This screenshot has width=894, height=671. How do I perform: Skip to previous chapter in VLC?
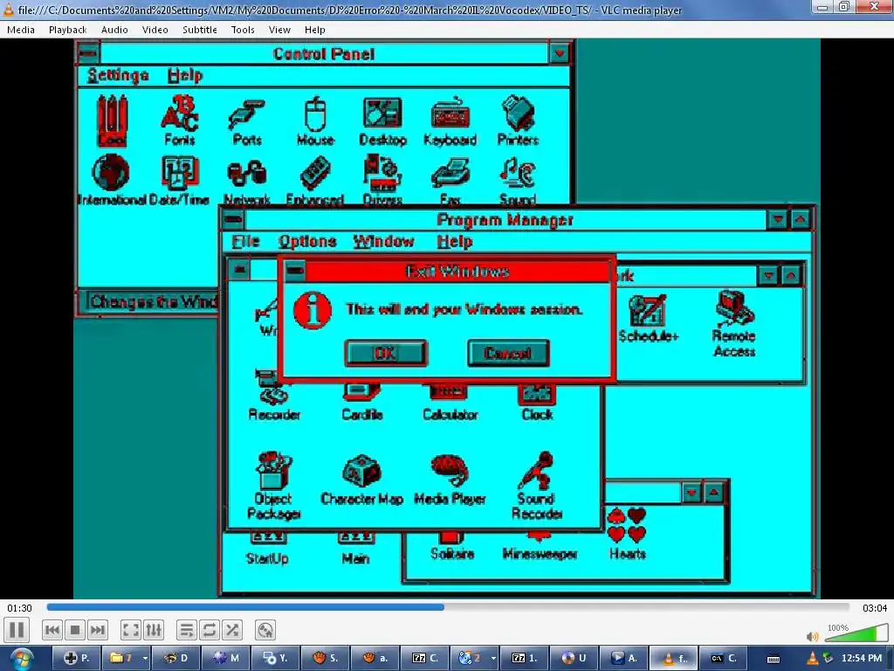pyautogui.click(x=52, y=630)
